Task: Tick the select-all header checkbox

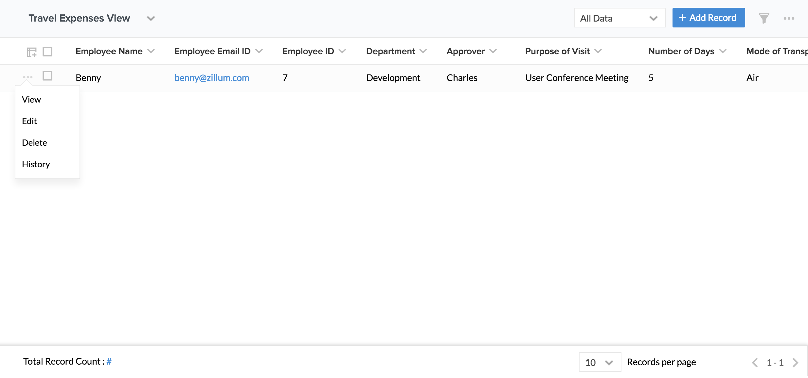Action: pyautogui.click(x=47, y=51)
